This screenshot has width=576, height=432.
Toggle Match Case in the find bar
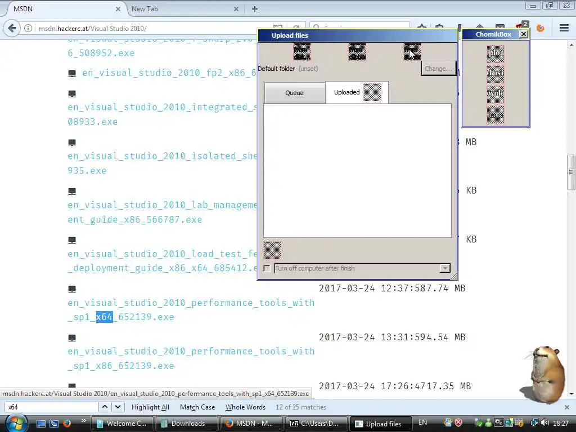pyautogui.click(x=197, y=407)
